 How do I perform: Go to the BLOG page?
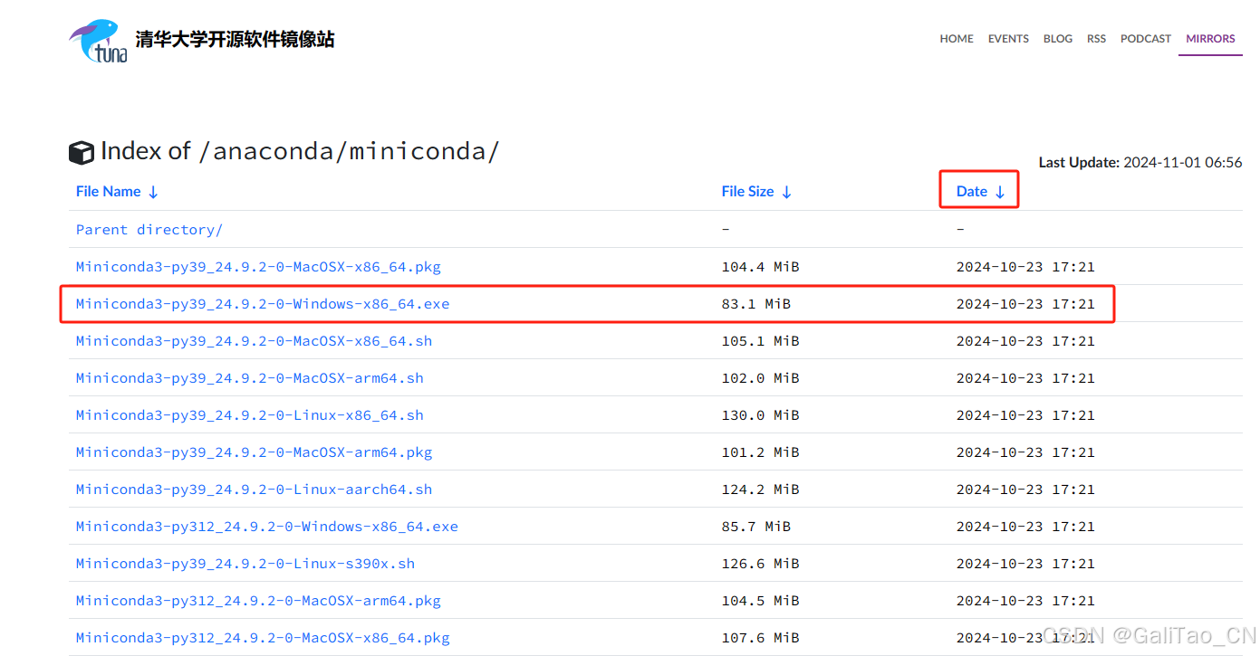(1058, 39)
